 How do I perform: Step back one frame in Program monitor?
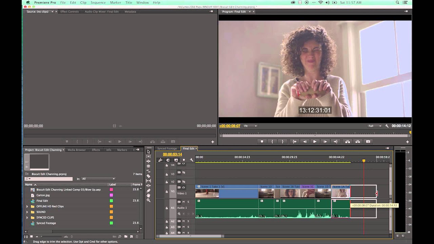(x=304, y=142)
